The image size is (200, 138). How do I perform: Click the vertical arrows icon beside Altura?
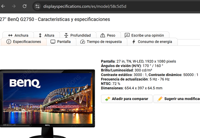pos(40,36)
